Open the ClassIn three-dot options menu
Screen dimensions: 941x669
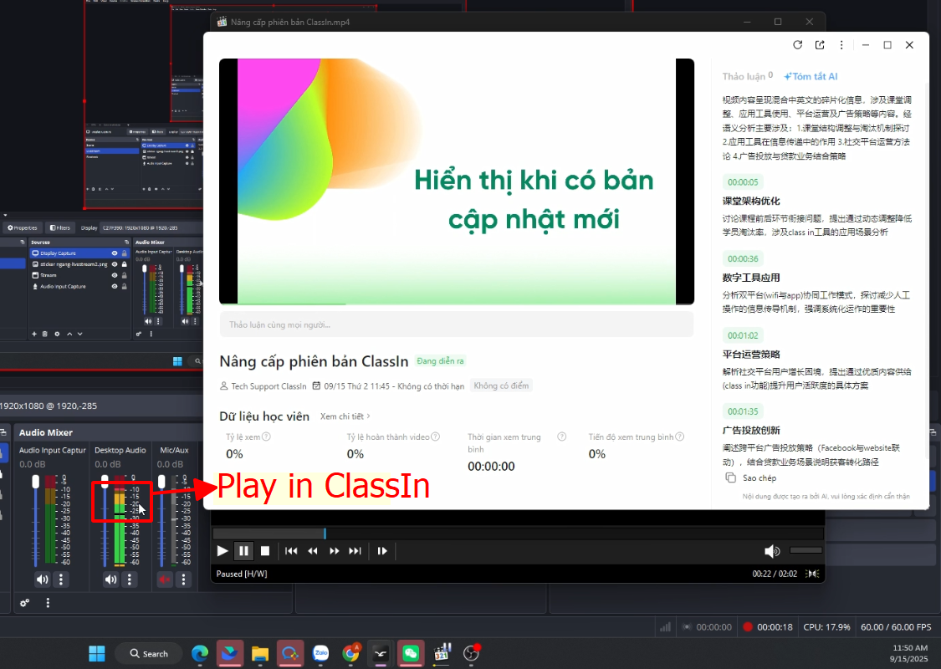coord(841,45)
